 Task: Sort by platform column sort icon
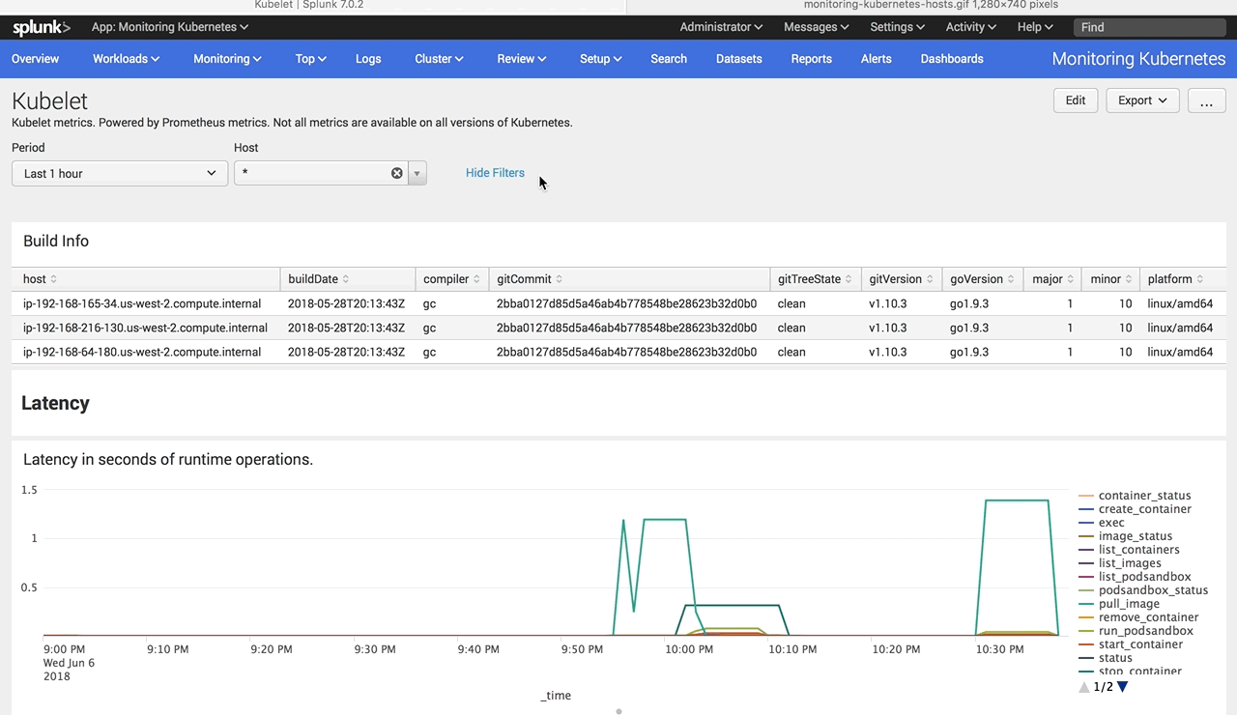pyautogui.click(x=1199, y=279)
